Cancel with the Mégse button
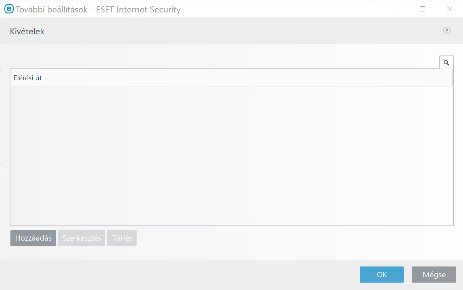Screen dimensions: 463x290 point(434,275)
